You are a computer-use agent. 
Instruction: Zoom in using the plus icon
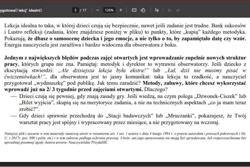click(121, 10)
